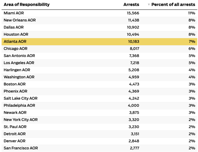Select New Orleans AOR in the table

(x=20, y=20)
